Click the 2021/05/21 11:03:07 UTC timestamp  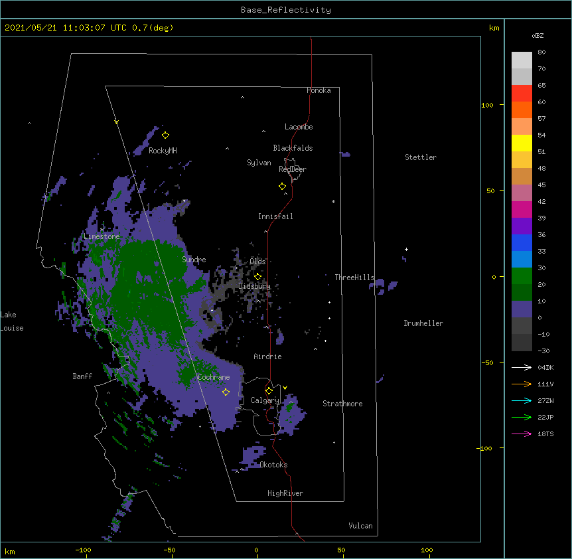(x=89, y=28)
